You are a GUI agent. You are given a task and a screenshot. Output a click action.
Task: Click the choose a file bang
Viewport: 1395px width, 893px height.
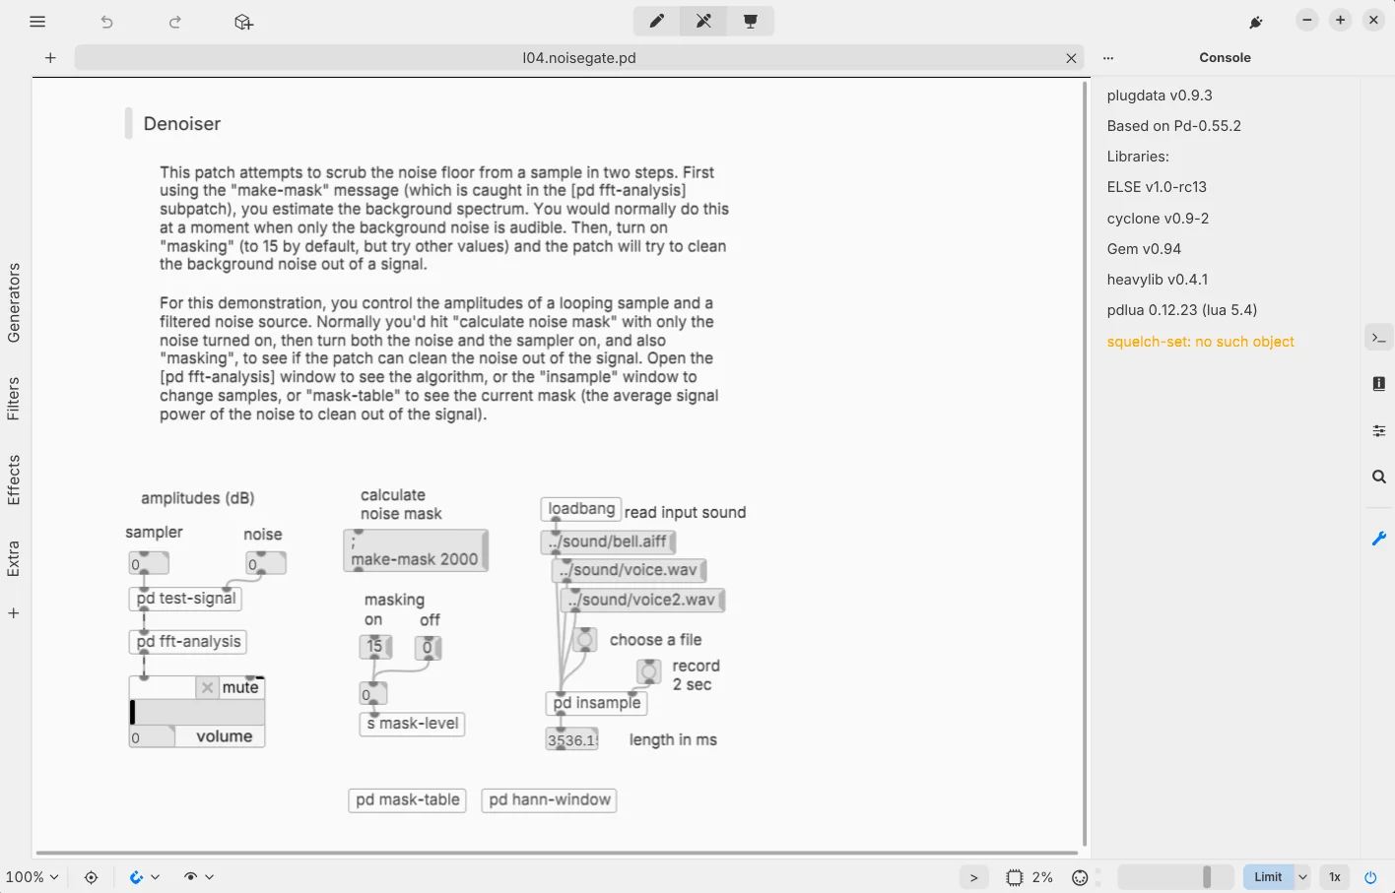click(584, 640)
